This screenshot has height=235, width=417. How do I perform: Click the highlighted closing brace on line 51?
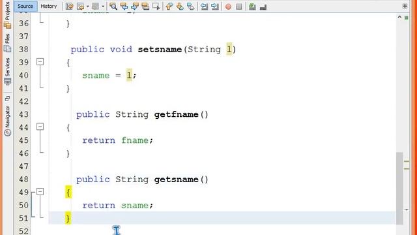coord(68,218)
